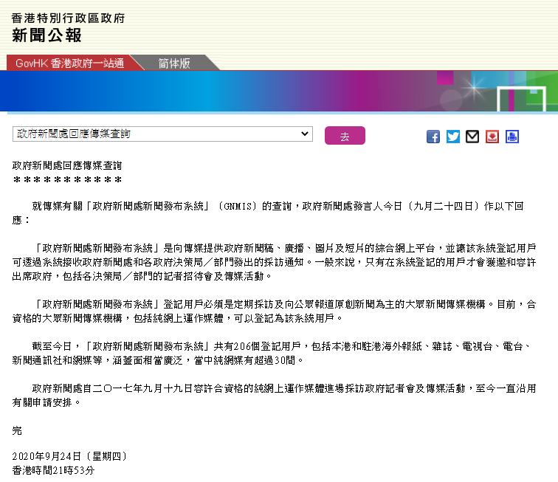Click the email envelope icon
This screenshot has width=558, height=482.
click(472, 137)
